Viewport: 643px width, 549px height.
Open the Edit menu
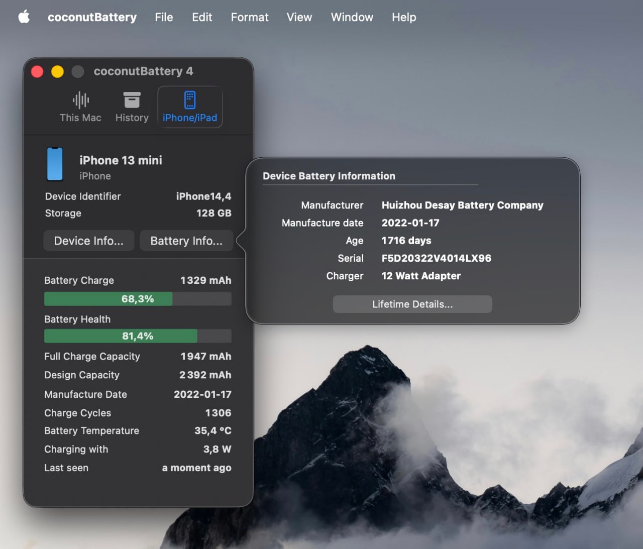pyautogui.click(x=202, y=17)
